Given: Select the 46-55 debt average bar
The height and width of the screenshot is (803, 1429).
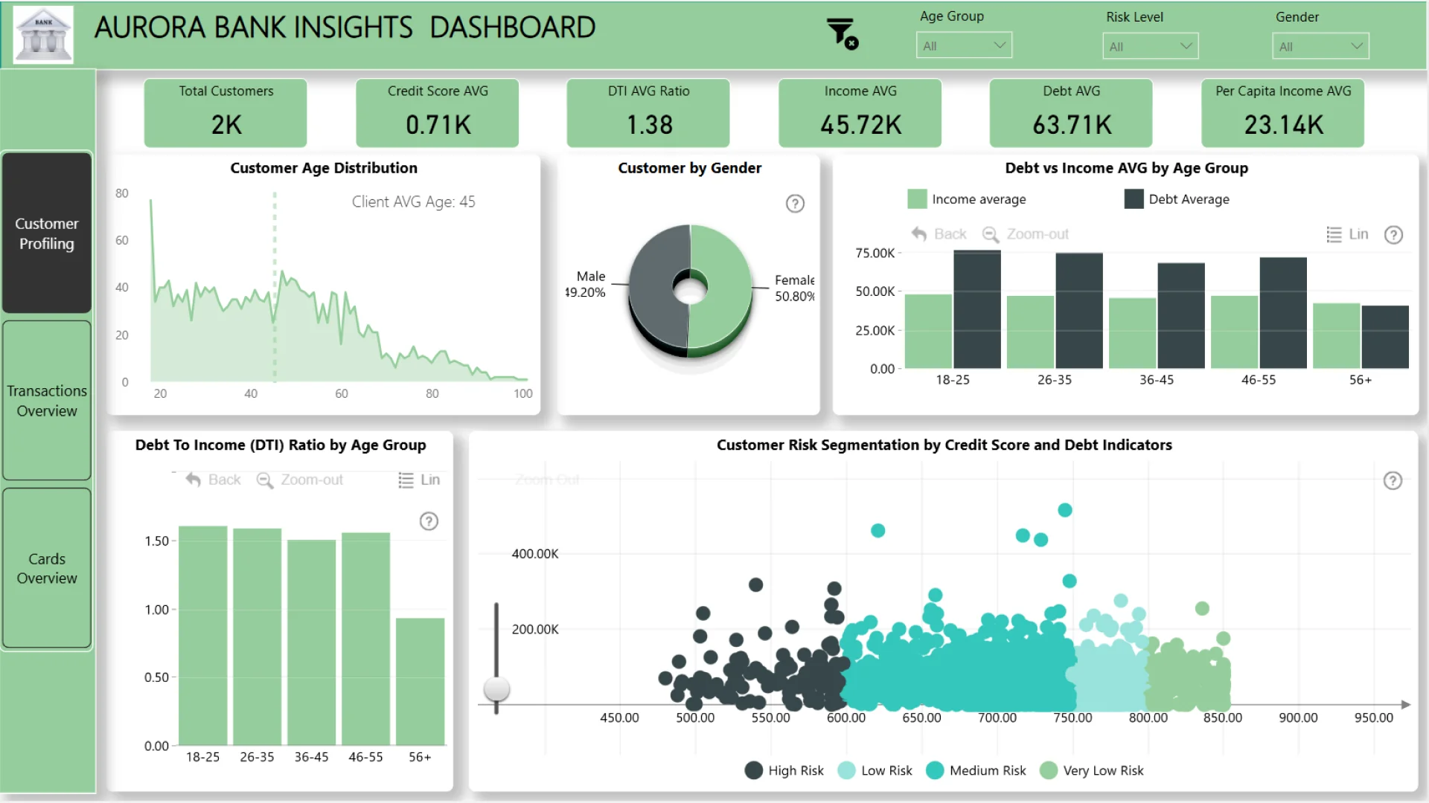Looking at the screenshot, I should pos(1283,313).
